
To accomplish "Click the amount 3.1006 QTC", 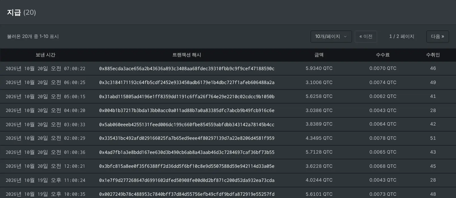I will [319, 83].
